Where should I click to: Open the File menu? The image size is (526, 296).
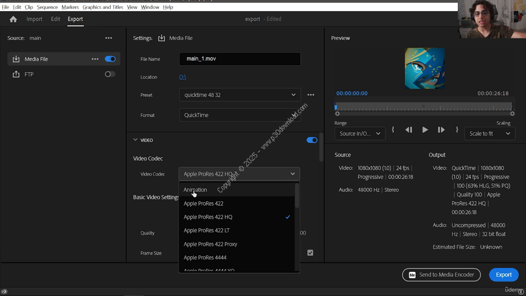pos(5,7)
